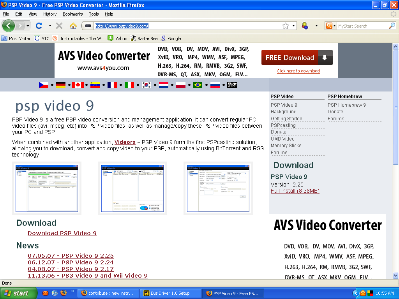Open the Memory Sticks sidebar link
Image resolution: width=399 pixels, height=299 pixels.
286,146
